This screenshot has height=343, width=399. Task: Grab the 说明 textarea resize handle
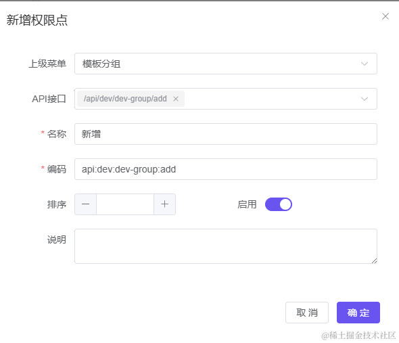pos(374,260)
